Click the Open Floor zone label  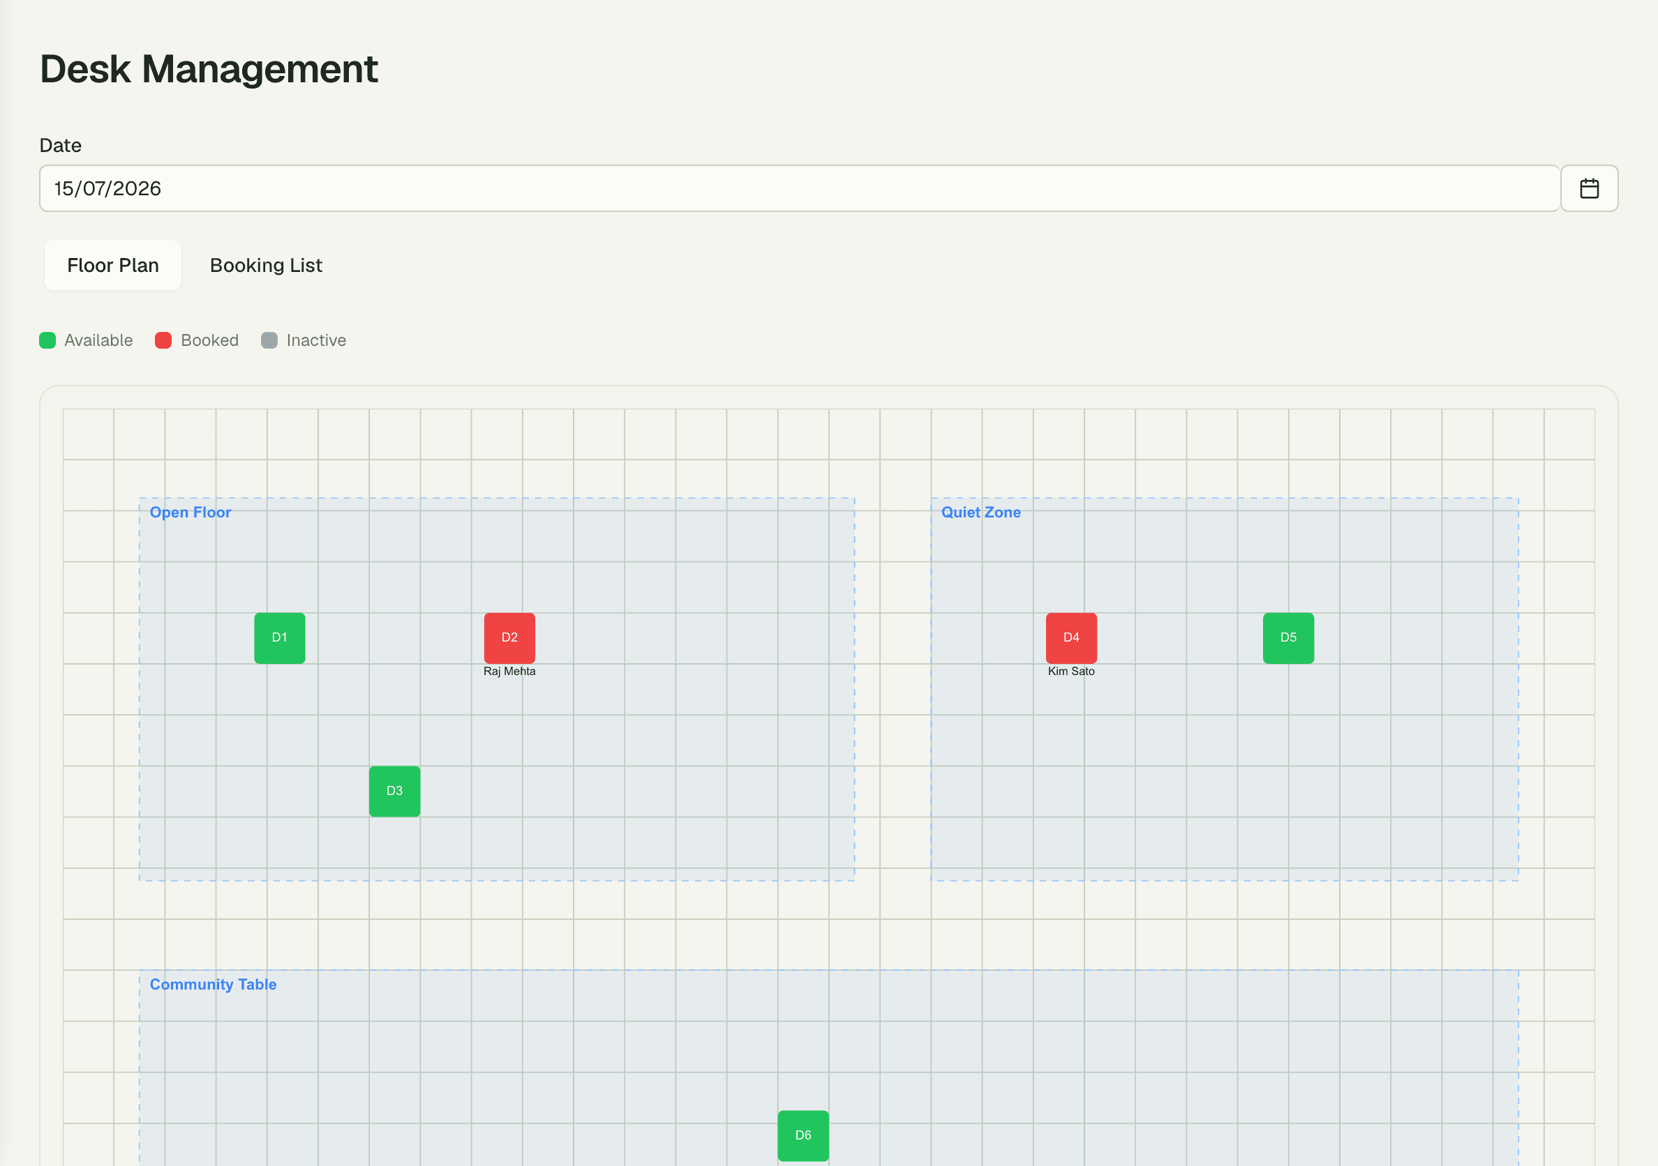191,513
